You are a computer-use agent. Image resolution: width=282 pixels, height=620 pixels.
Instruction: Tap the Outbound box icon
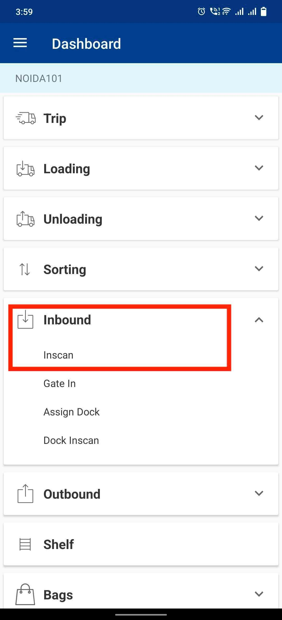(x=25, y=494)
